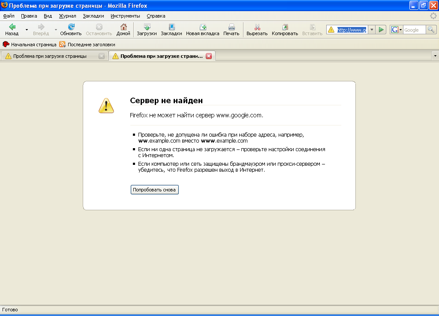Restore down the Firefox window
Screen dimensions: 439x316
click(x=424, y=5)
